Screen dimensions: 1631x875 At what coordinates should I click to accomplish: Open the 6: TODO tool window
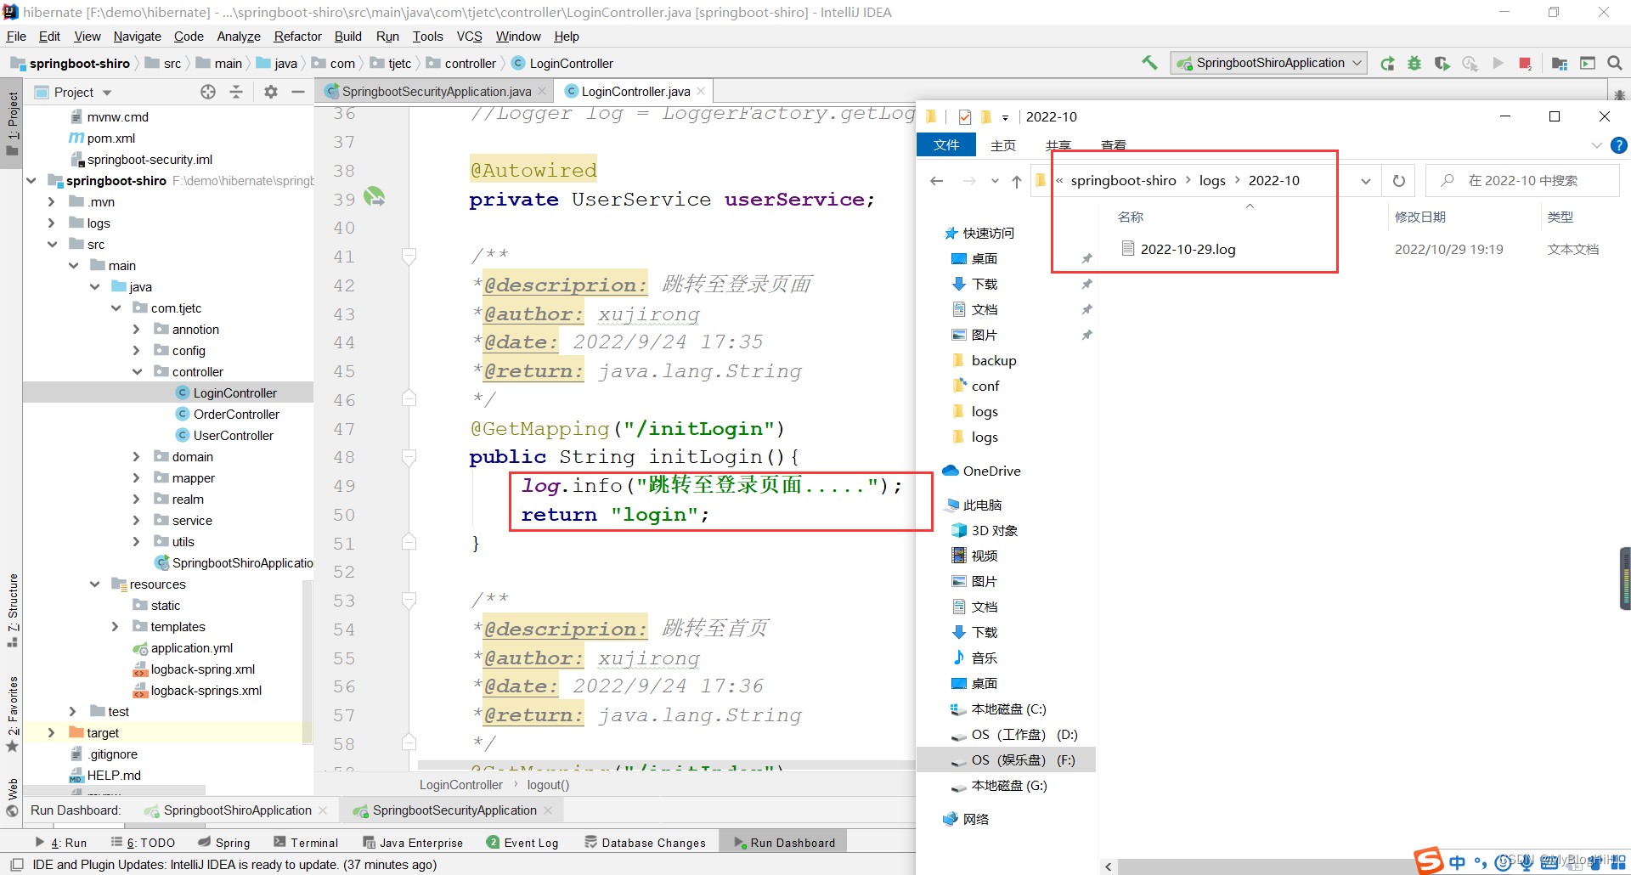click(143, 843)
